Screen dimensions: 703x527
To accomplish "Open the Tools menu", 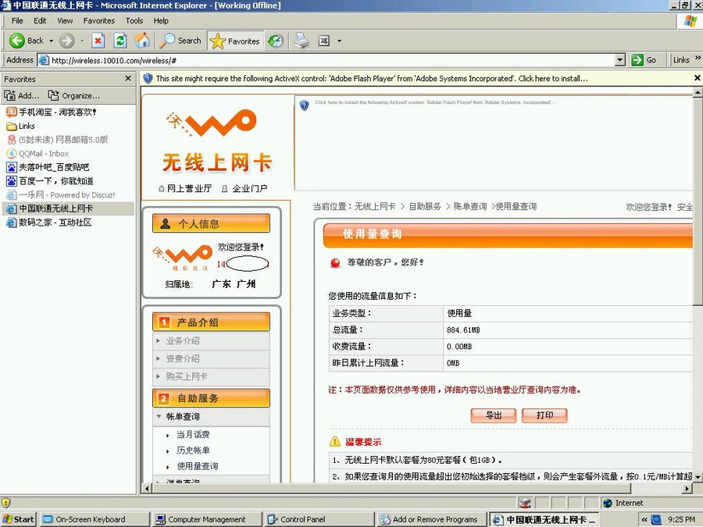I will pos(134,20).
